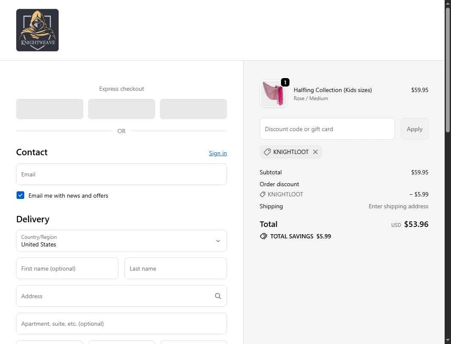This screenshot has width=451, height=344.
Task: Open the Country/Region dropdown
Action: (x=122, y=241)
